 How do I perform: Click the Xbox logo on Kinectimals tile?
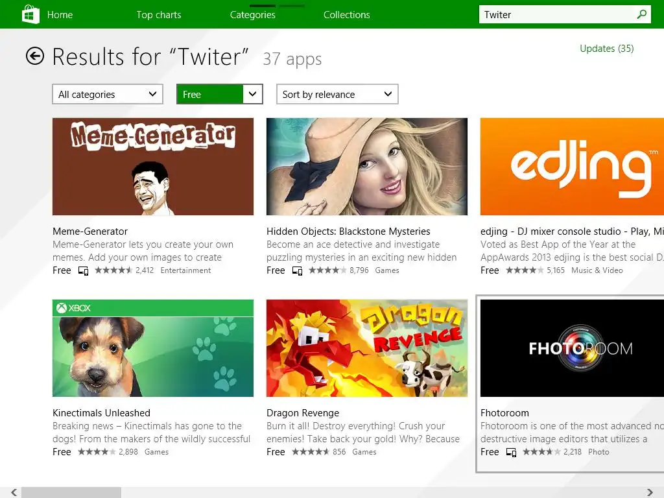(x=74, y=308)
